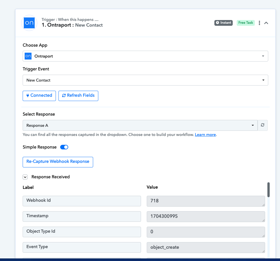Open the Learn more link
Image resolution: width=280 pixels, height=261 pixels.
click(205, 135)
